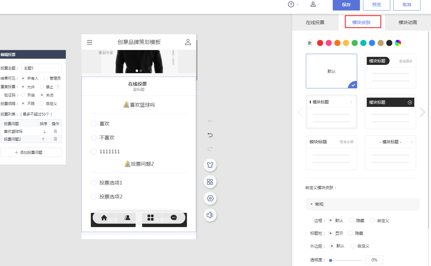Switch to the 在线投票 tab
Viewport: 431px width, 266px height.
[x=316, y=22]
